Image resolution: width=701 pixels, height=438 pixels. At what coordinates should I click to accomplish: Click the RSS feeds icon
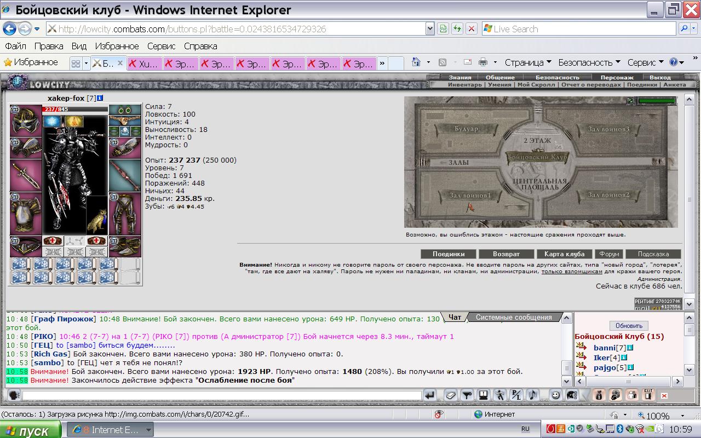(x=443, y=62)
